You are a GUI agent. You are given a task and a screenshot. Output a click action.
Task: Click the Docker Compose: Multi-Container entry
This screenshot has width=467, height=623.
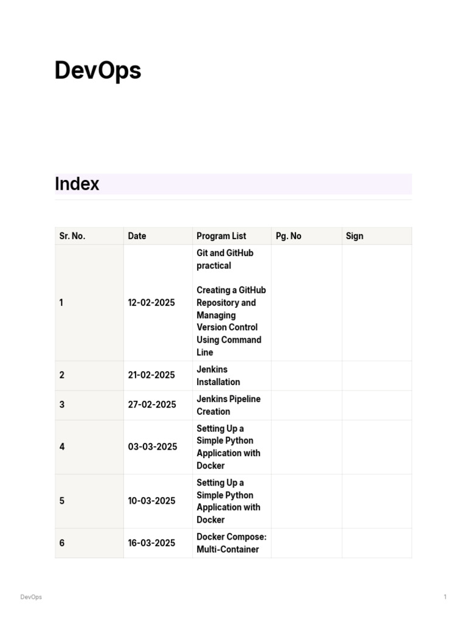click(231, 543)
